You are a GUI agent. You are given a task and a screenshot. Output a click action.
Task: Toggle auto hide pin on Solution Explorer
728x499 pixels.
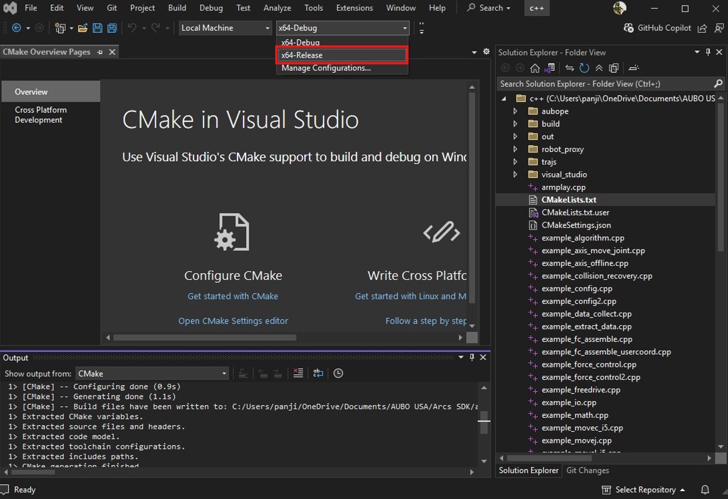(708, 52)
